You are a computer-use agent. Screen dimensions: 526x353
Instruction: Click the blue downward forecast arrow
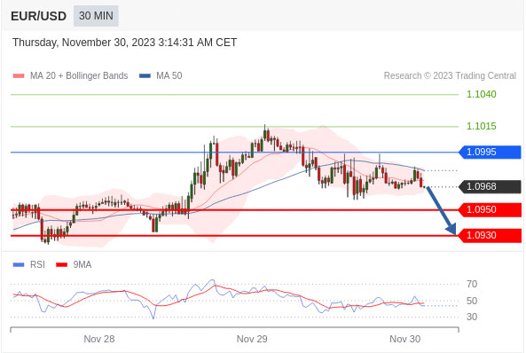point(442,211)
